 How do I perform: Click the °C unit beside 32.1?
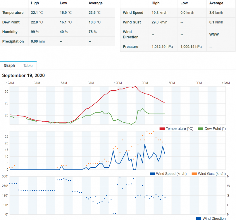click(41, 13)
